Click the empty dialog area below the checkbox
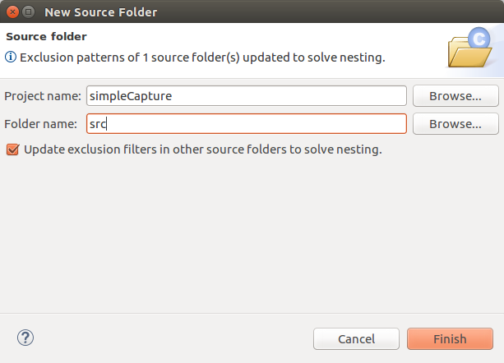Viewport: 504px width, 363px height. pos(252,234)
